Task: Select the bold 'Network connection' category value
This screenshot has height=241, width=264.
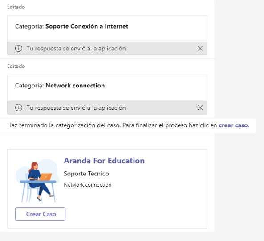Action: [75, 86]
